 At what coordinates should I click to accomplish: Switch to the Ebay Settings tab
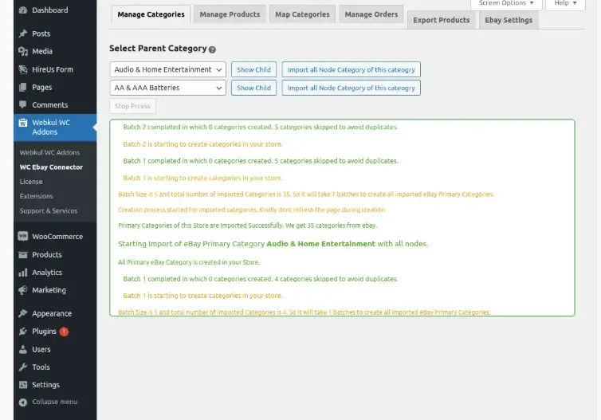[508, 20]
